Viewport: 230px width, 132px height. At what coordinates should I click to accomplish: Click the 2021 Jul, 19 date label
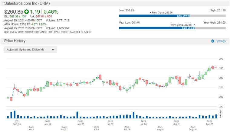127,128
